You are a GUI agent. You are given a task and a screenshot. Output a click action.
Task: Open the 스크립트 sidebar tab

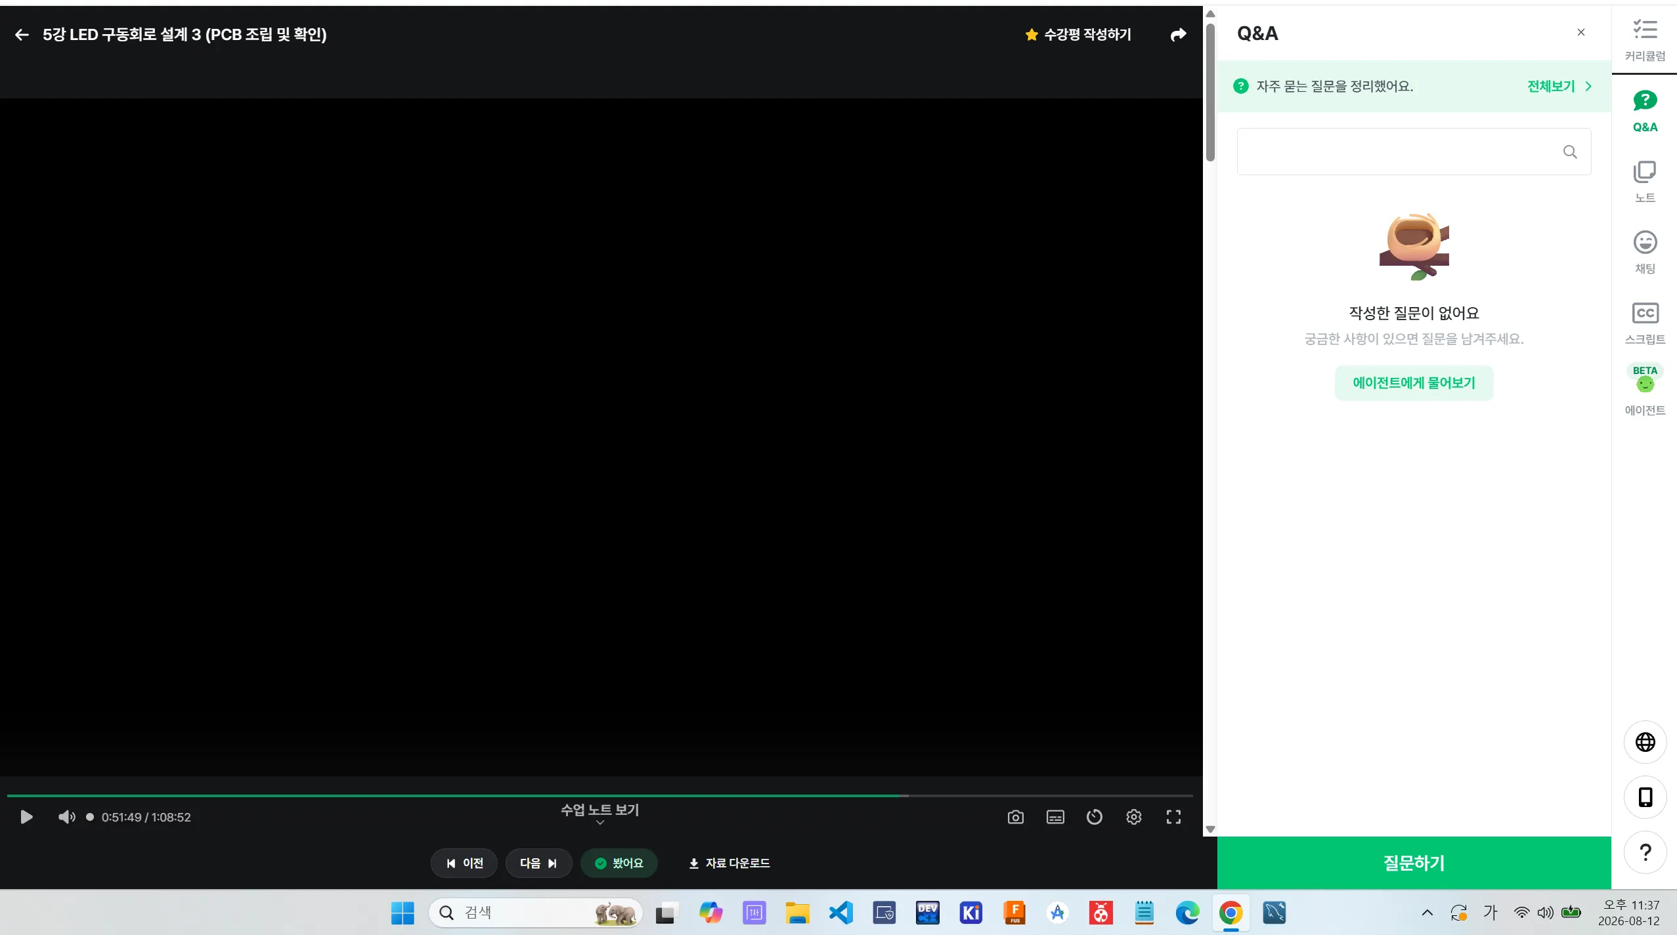[x=1645, y=323]
